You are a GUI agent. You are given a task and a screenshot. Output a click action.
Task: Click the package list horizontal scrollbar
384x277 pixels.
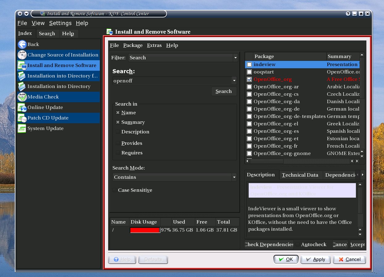click(302, 161)
